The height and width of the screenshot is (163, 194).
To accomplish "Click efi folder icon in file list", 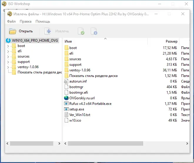I will coord(66,53).
